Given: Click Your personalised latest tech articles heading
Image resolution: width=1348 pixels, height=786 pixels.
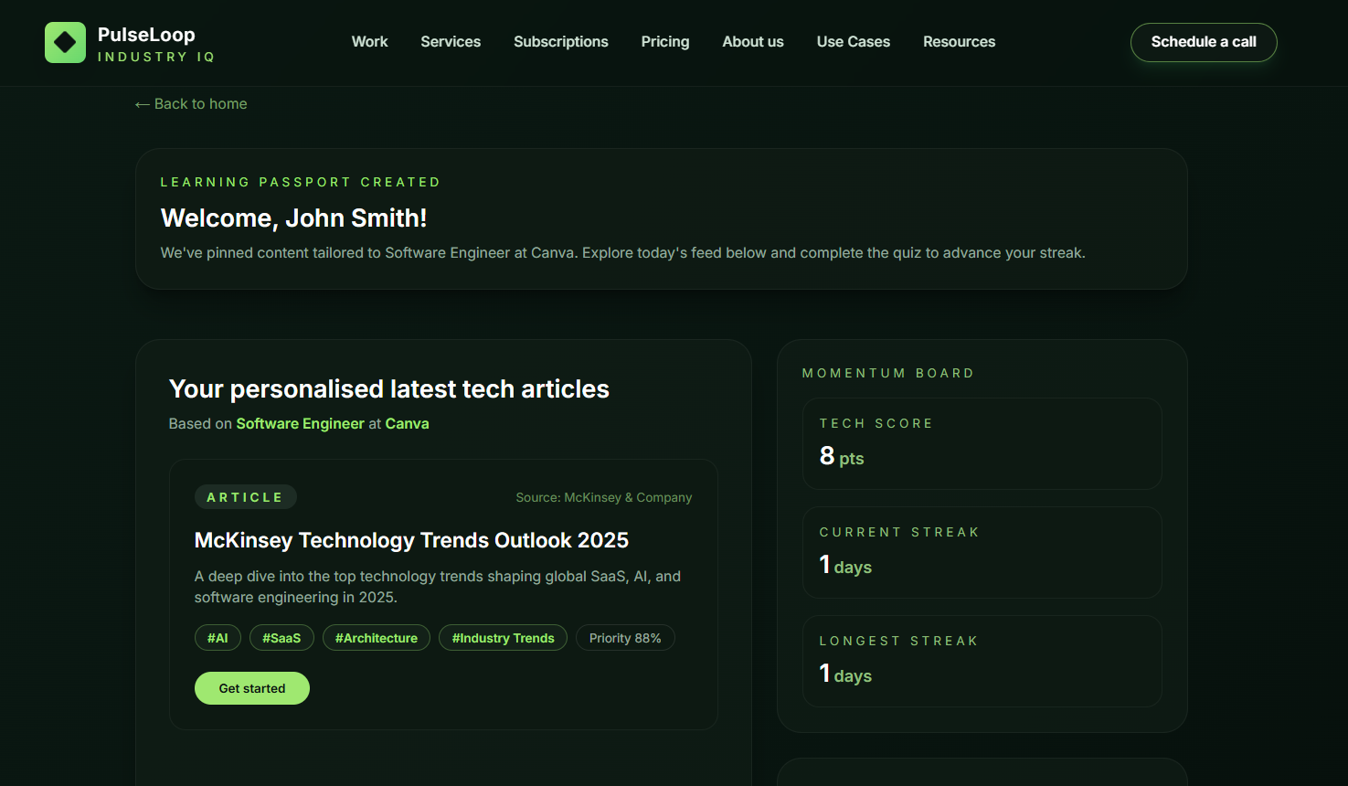Looking at the screenshot, I should point(389,389).
